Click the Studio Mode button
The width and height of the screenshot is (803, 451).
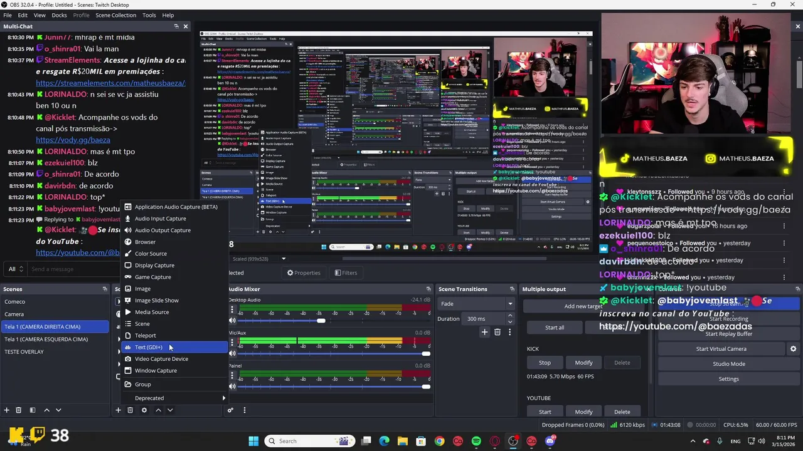coord(729,364)
